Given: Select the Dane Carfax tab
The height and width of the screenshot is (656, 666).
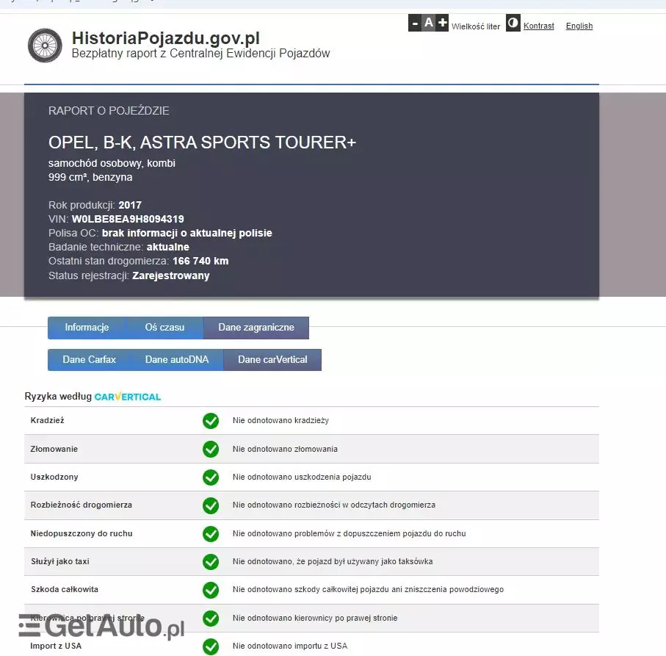Looking at the screenshot, I should coord(89,360).
